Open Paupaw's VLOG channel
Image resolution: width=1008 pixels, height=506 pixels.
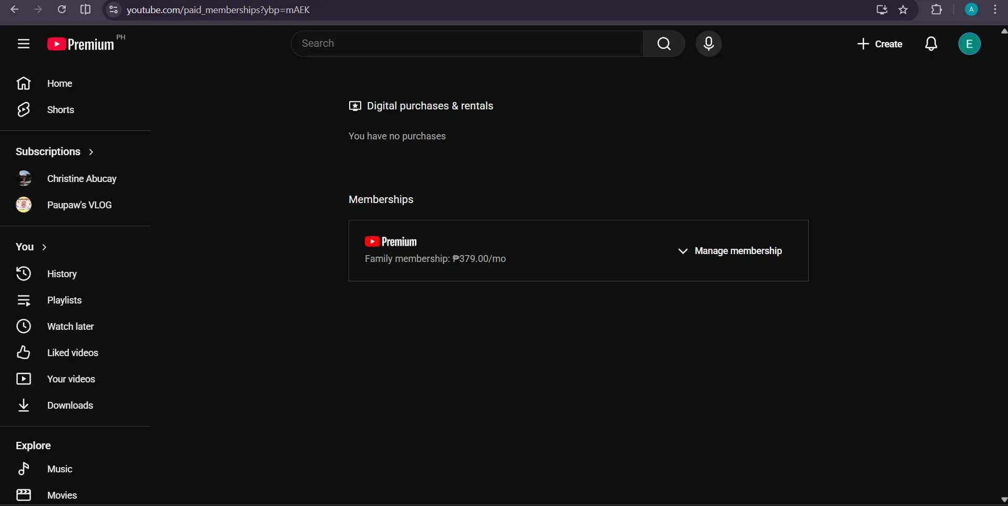coord(76,205)
